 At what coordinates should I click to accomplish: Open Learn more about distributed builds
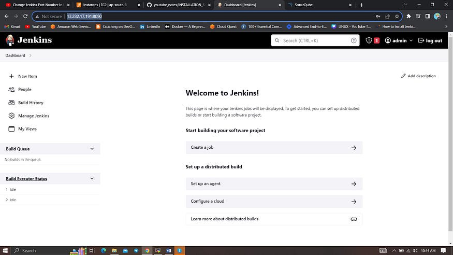[x=274, y=219]
